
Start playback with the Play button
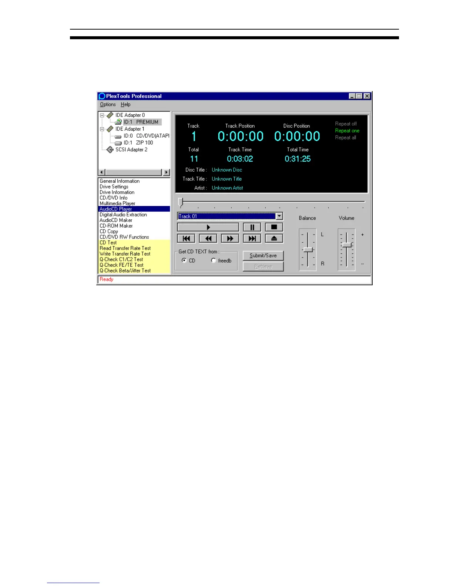[208, 227]
